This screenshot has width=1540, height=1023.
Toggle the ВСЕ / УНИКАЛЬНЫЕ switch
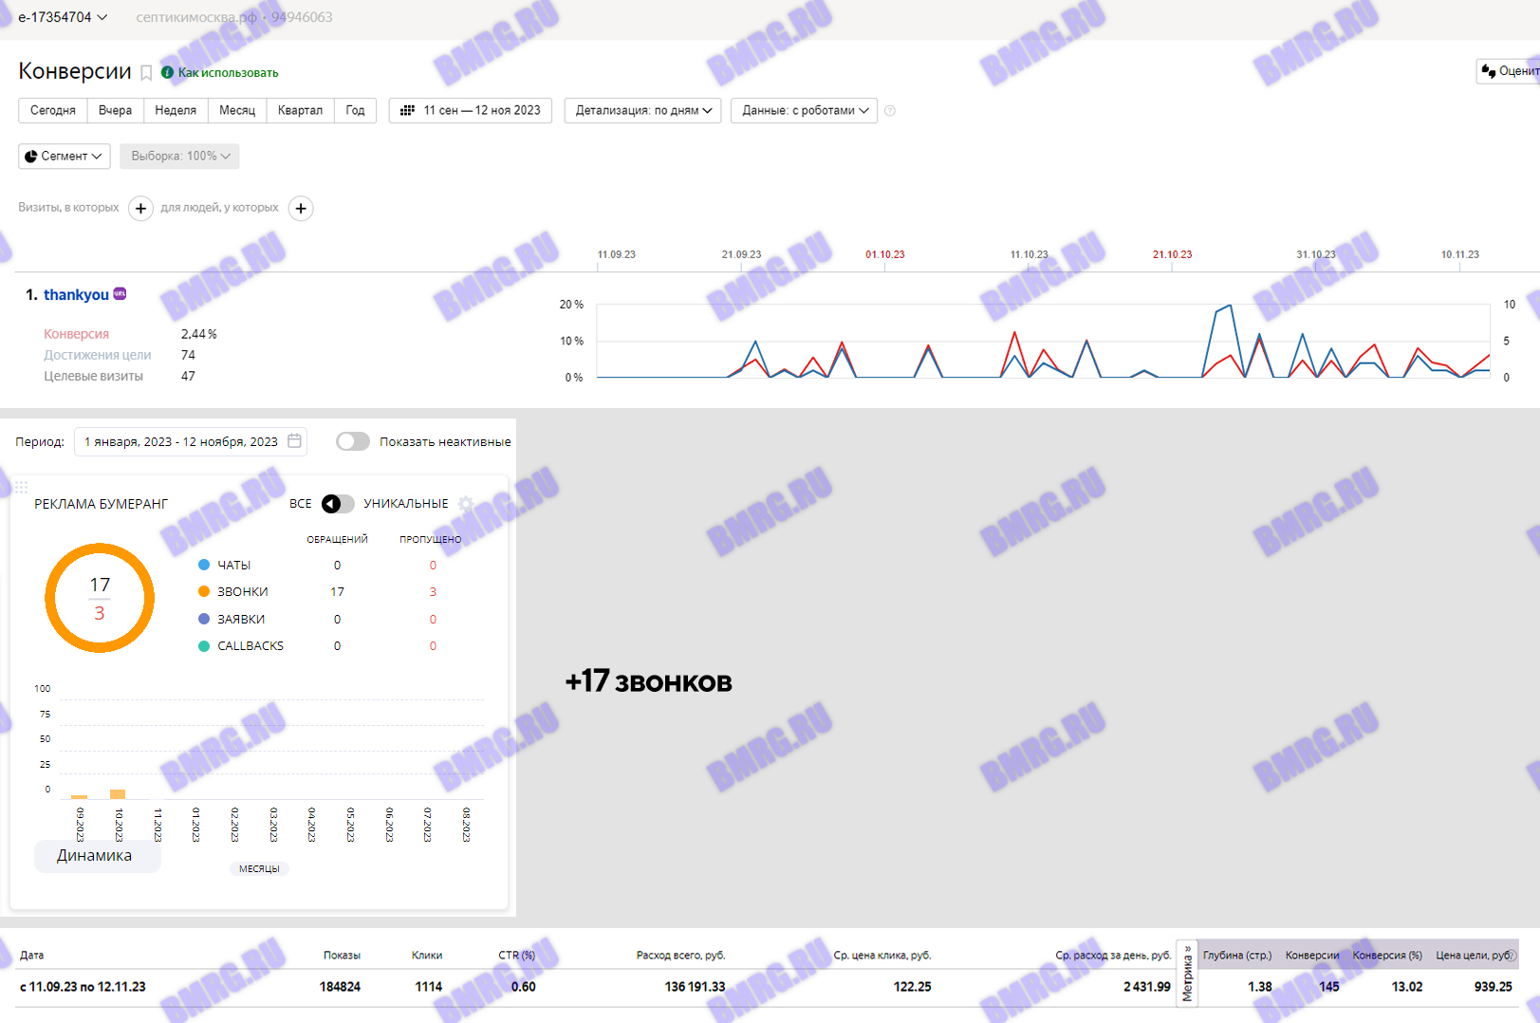pyautogui.click(x=337, y=504)
